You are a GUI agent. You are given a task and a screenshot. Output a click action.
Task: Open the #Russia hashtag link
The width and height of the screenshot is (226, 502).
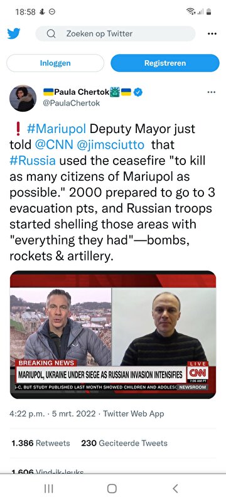[33, 161]
